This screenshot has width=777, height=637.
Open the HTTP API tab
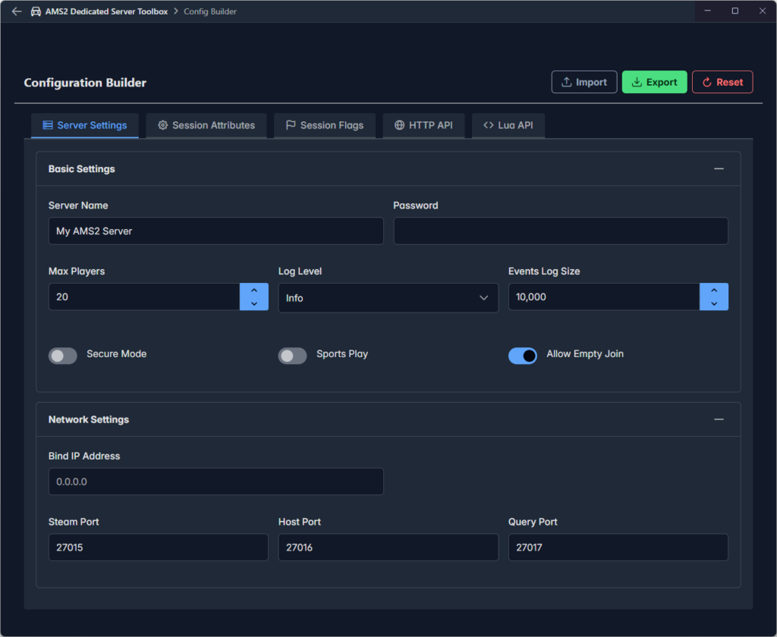[423, 125]
